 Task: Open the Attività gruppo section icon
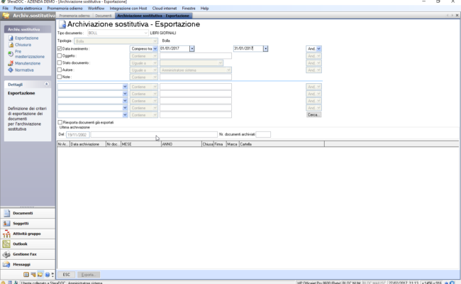click(6, 234)
